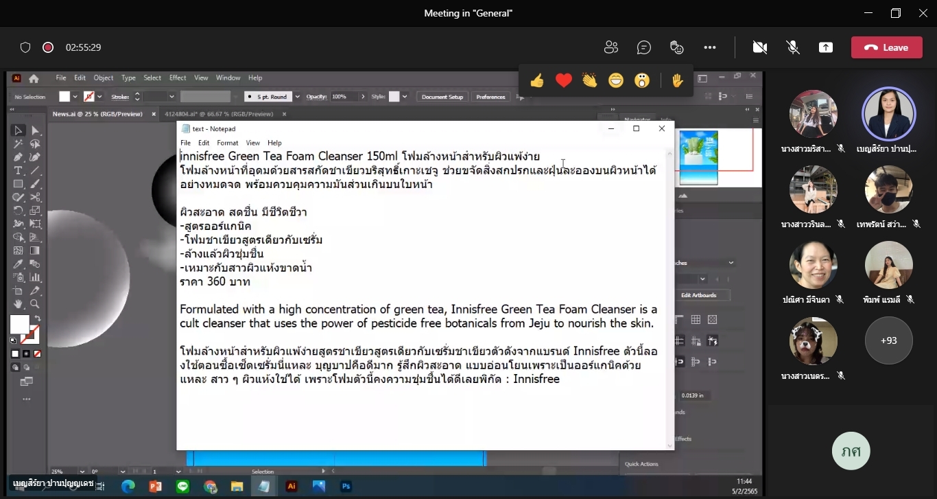Select the Column Graph tool
The width and height of the screenshot is (937, 499).
coord(35,277)
